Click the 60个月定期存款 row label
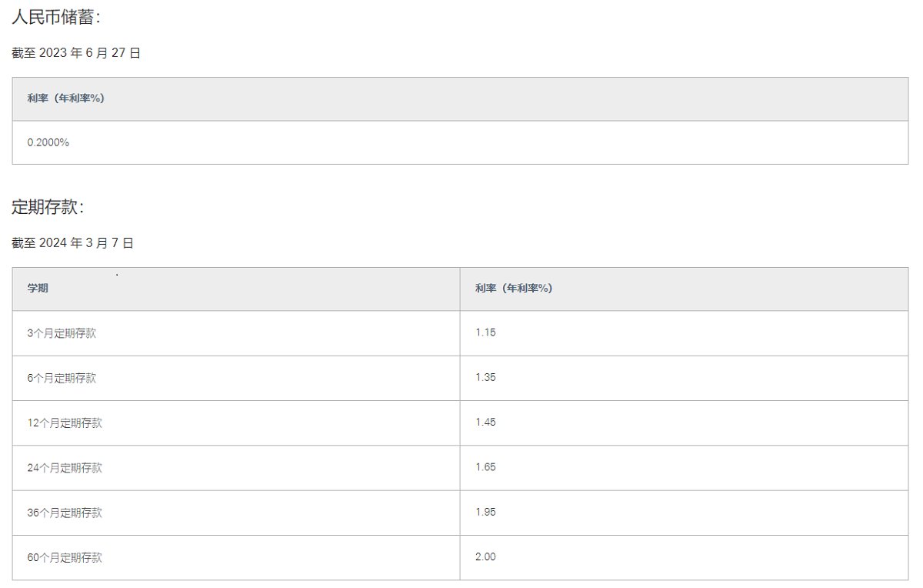 tap(65, 557)
